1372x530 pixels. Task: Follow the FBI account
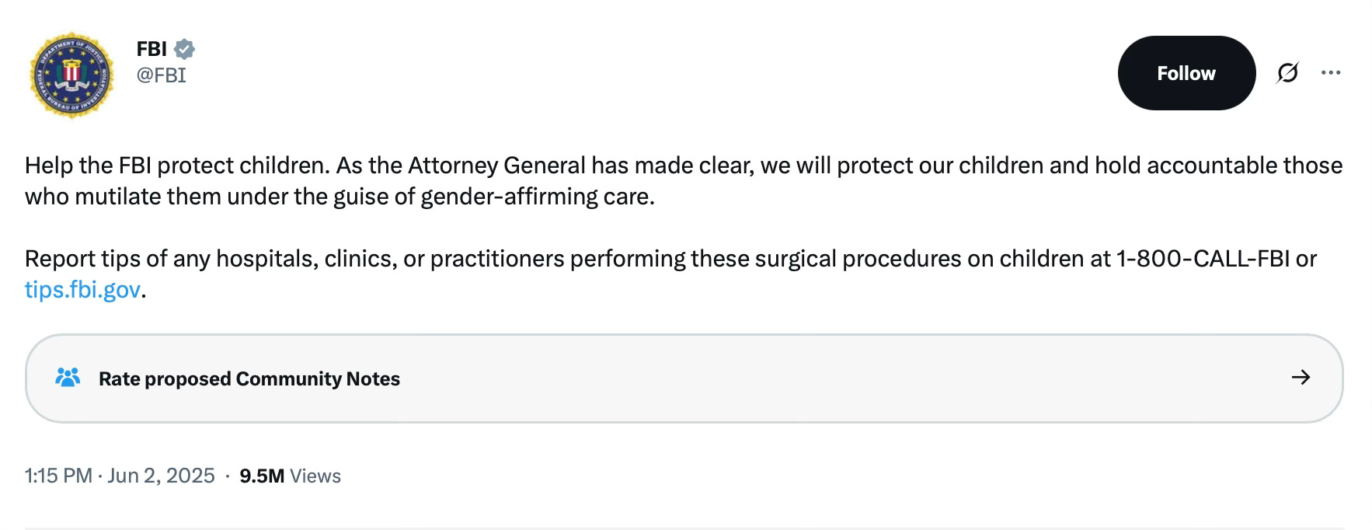click(1186, 73)
